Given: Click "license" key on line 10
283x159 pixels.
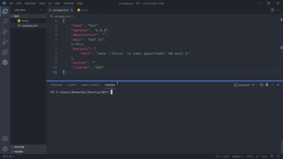Looking at the screenshot, I should [x=80, y=68].
